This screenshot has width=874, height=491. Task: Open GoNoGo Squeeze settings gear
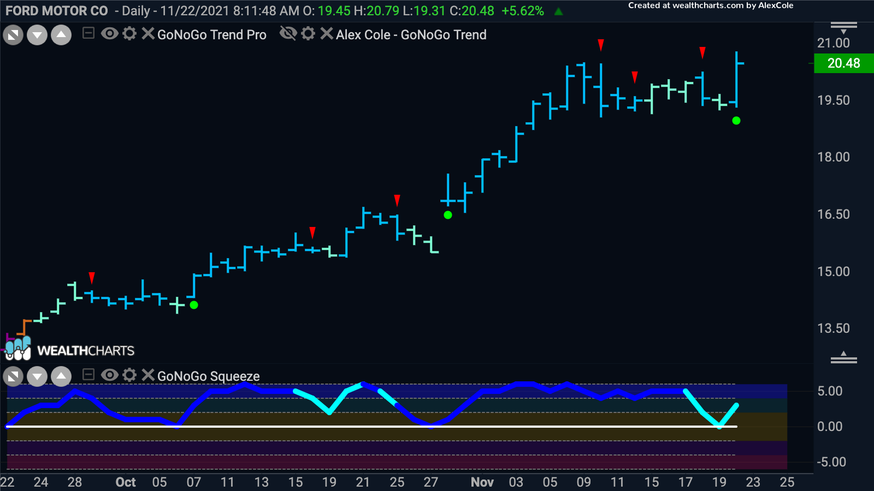129,375
